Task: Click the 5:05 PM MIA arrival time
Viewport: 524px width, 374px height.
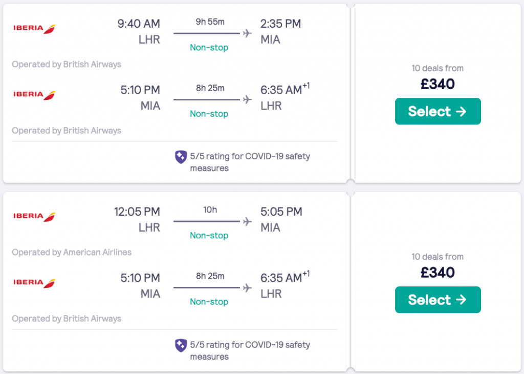Action: (x=280, y=212)
